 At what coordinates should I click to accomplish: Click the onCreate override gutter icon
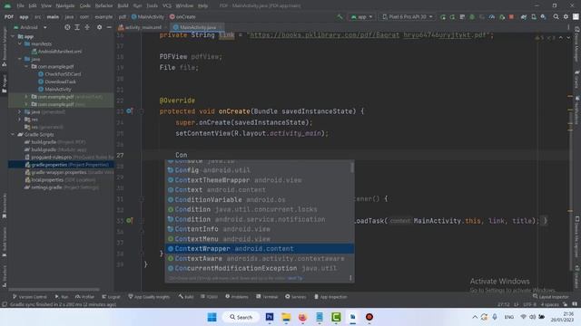pyautogui.click(x=129, y=110)
